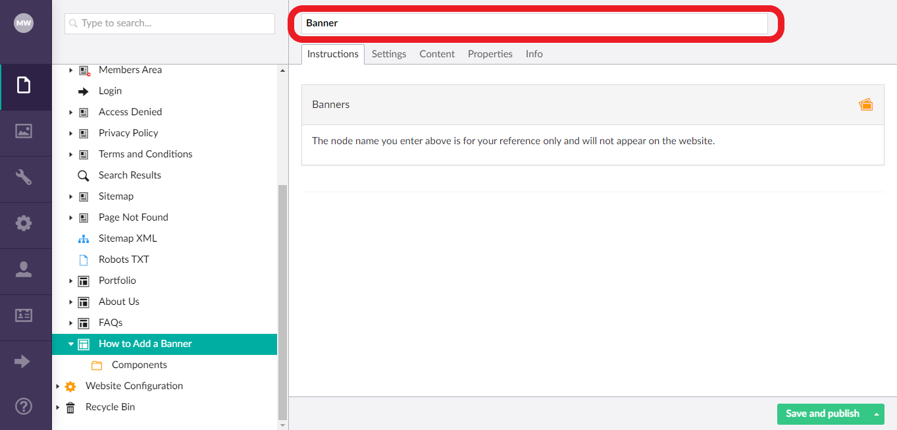This screenshot has height=430, width=897.
Task: Click the Components folder icon
Action: click(x=97, y=365)
